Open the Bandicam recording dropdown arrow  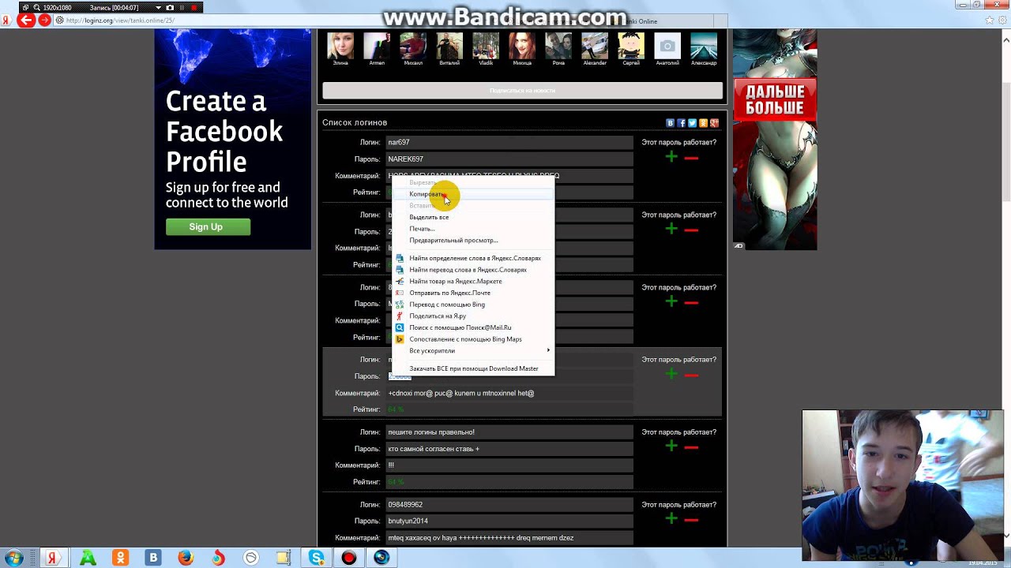tap(158, 7)
